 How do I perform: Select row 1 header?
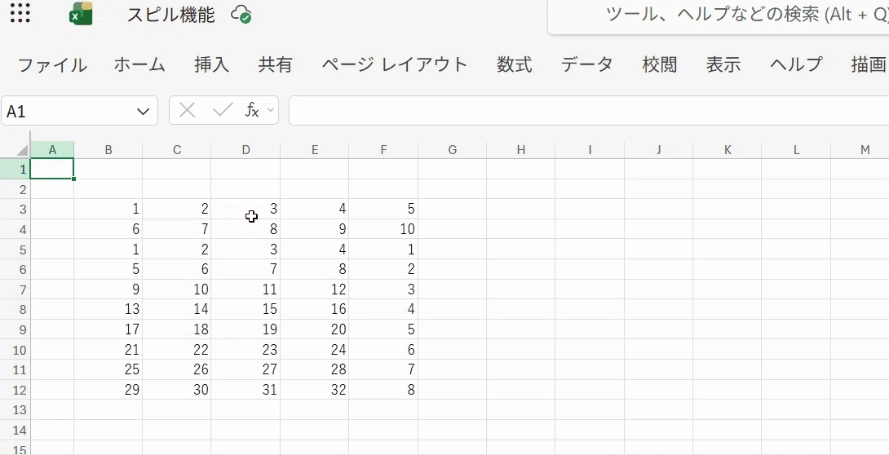(x=15, y=169)
